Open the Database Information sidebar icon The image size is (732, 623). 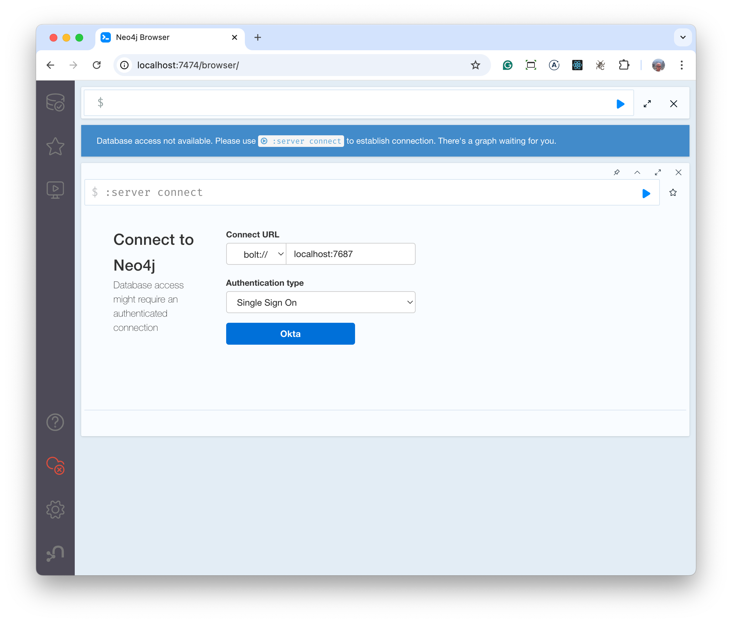pos(55,102)
